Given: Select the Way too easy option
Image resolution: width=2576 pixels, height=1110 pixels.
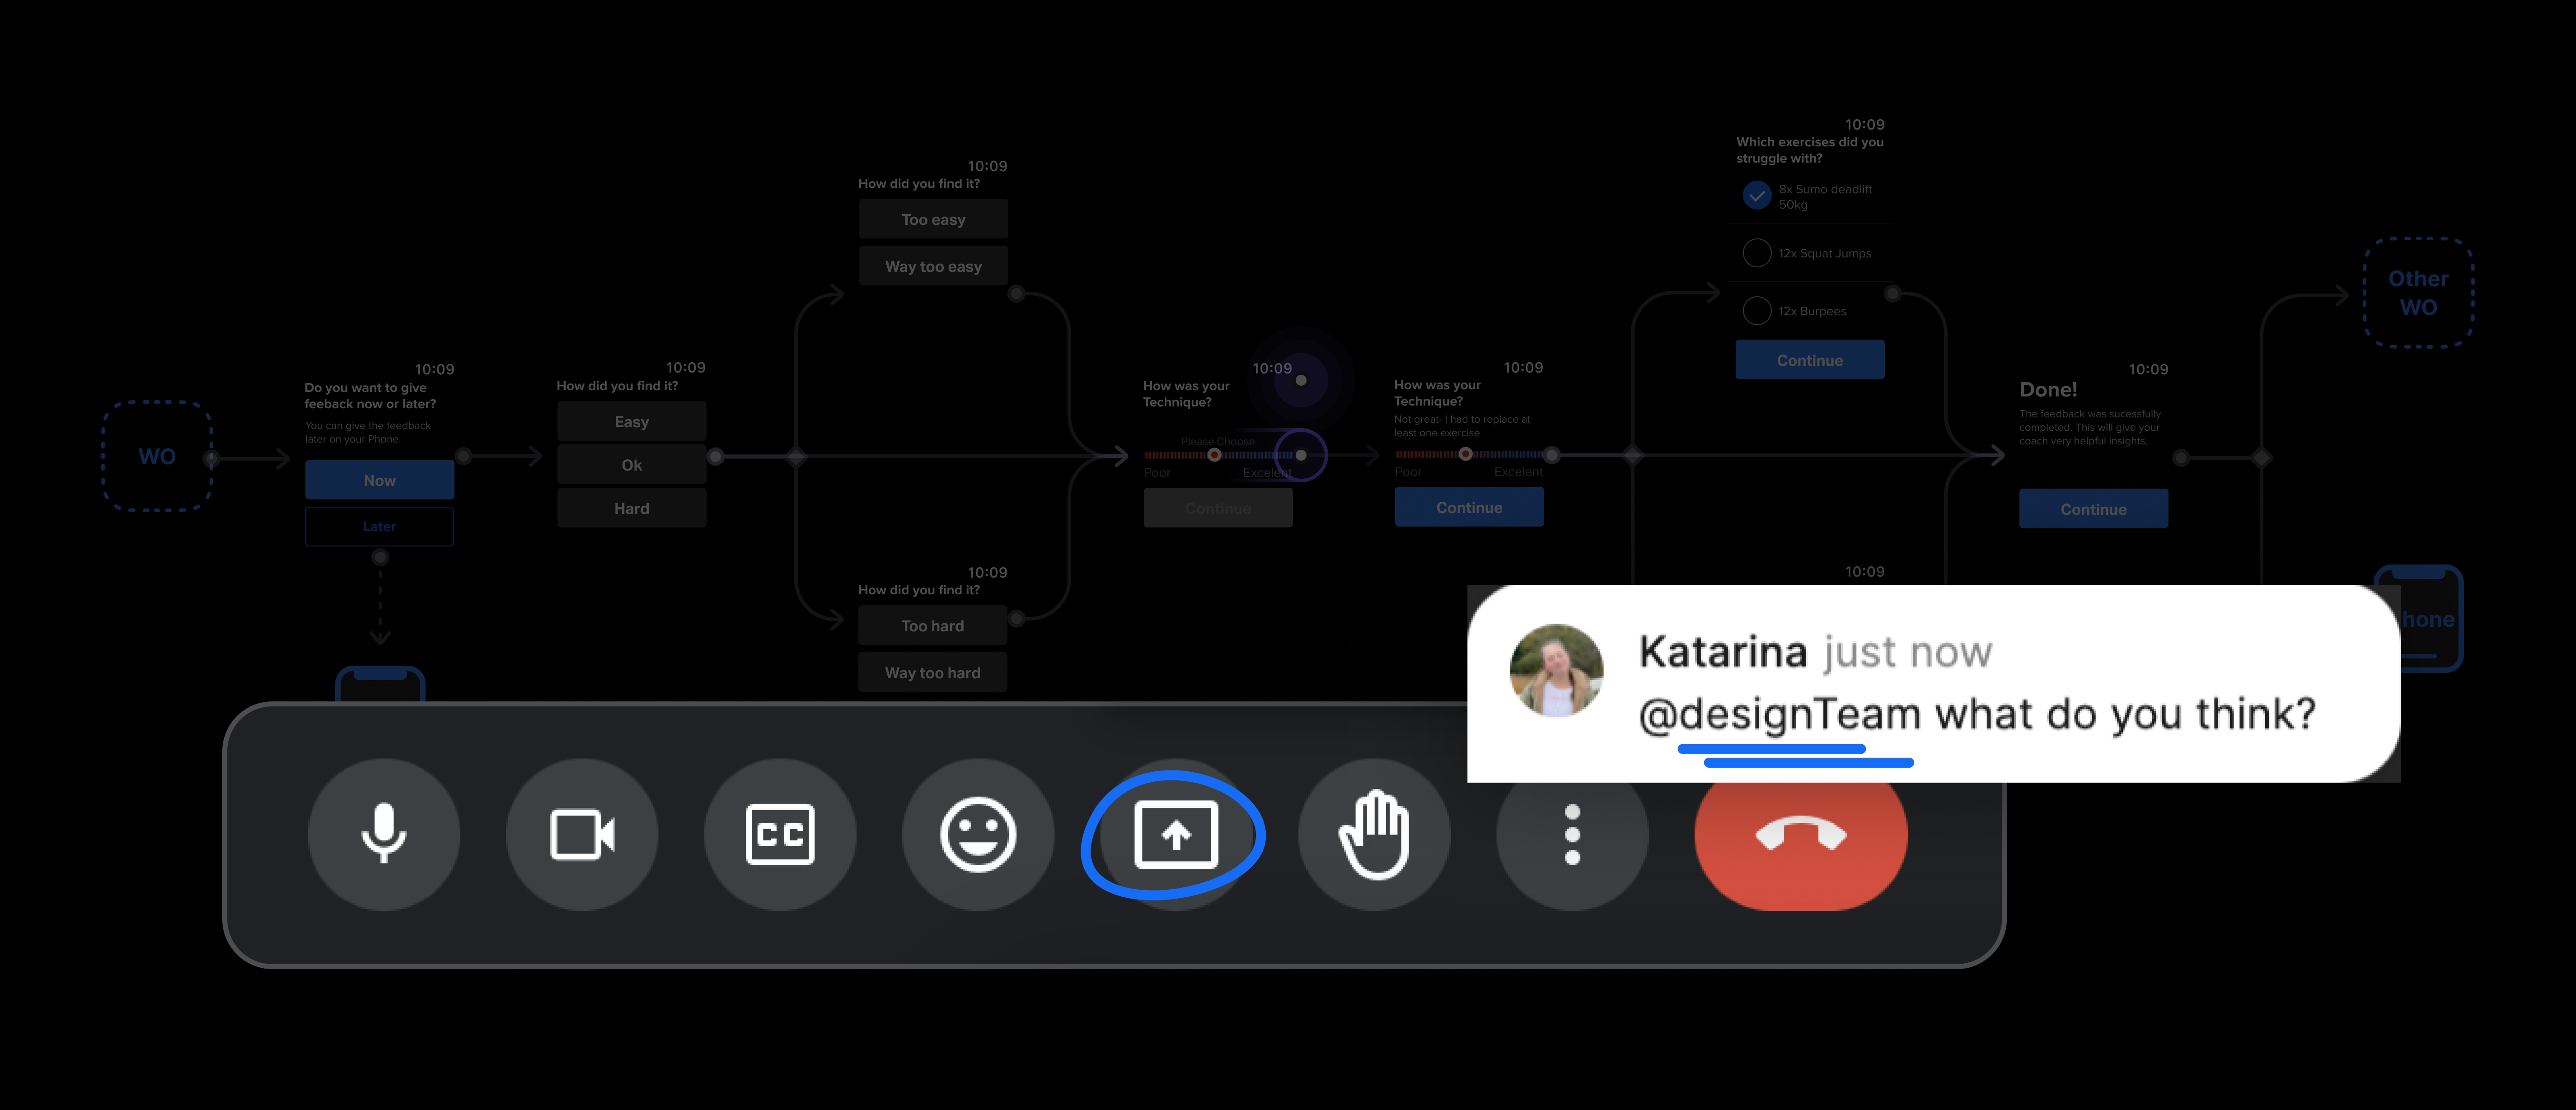Looking at the screenshot, I should click(933, 266).
